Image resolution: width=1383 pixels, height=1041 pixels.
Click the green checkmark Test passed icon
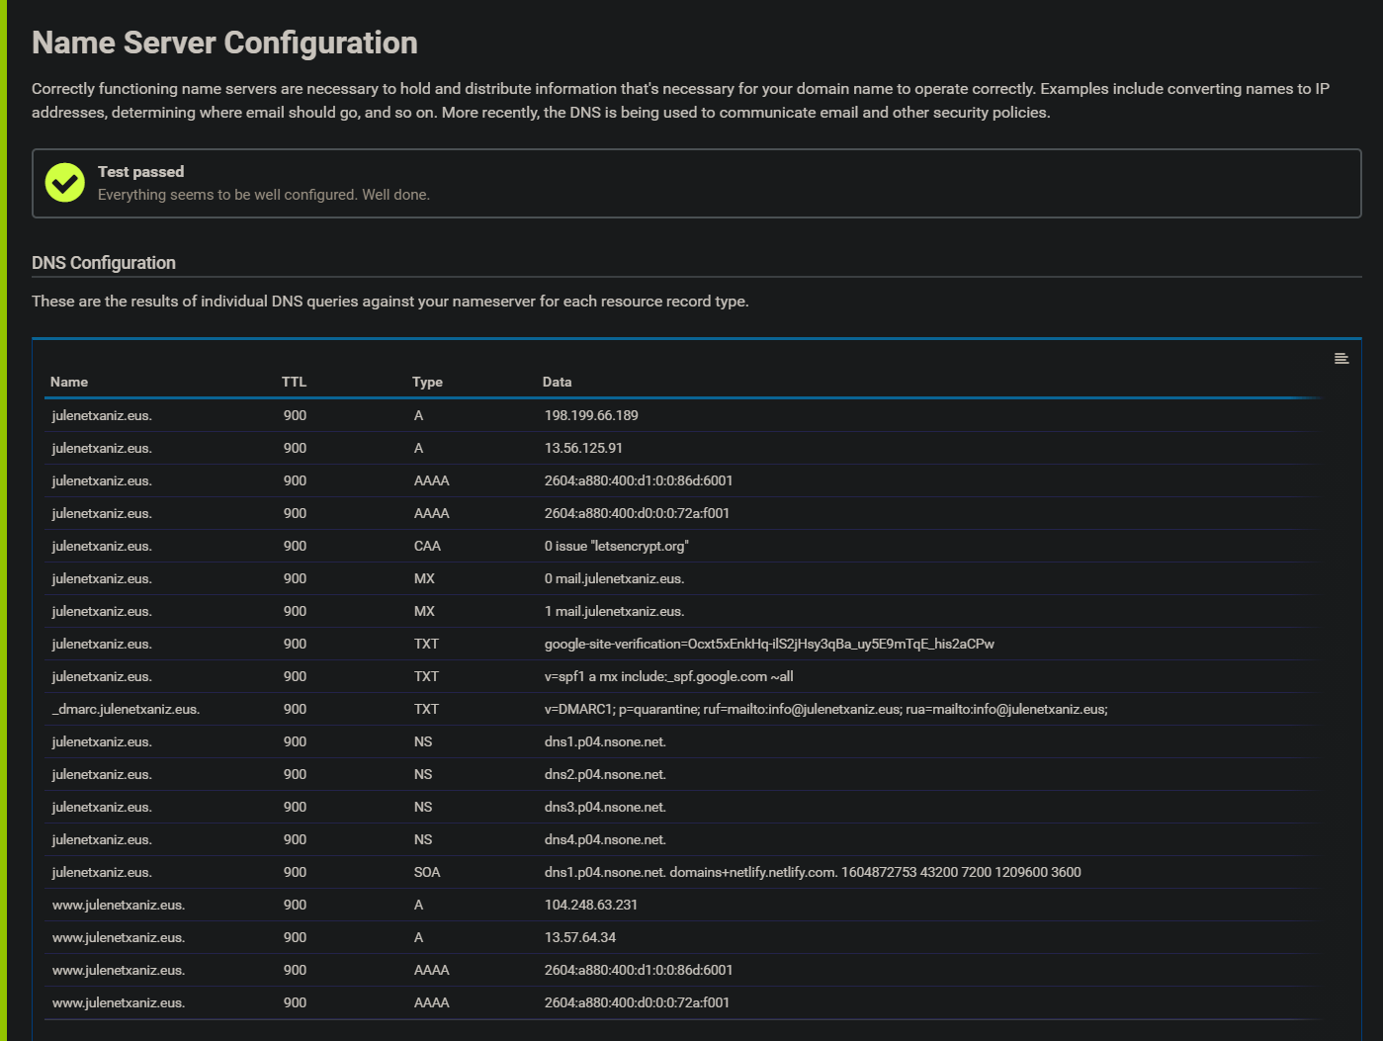click(x=65, y=183)
